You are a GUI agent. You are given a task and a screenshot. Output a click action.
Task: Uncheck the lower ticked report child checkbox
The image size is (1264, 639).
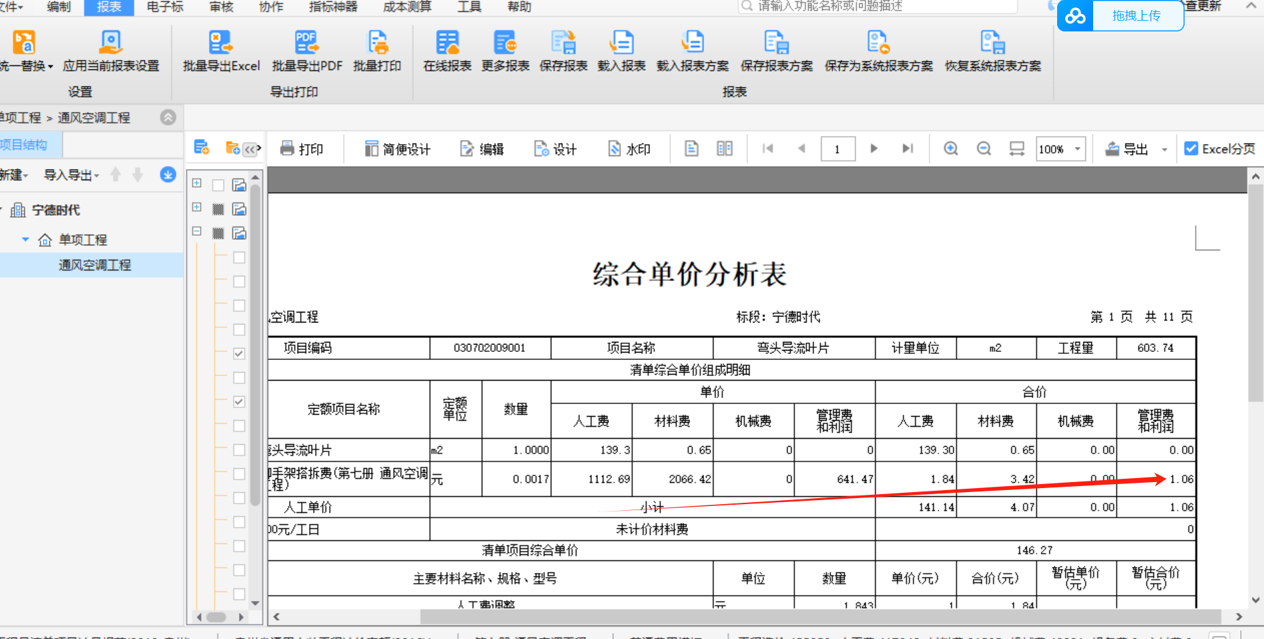239,401
